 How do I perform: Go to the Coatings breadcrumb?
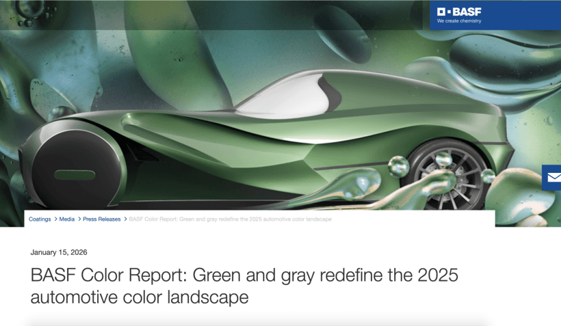click(40, 219)
